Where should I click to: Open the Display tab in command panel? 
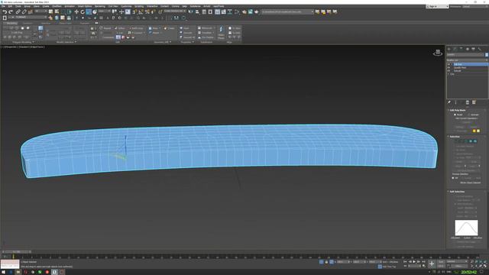pyautogui.click(x=473, y=49)
